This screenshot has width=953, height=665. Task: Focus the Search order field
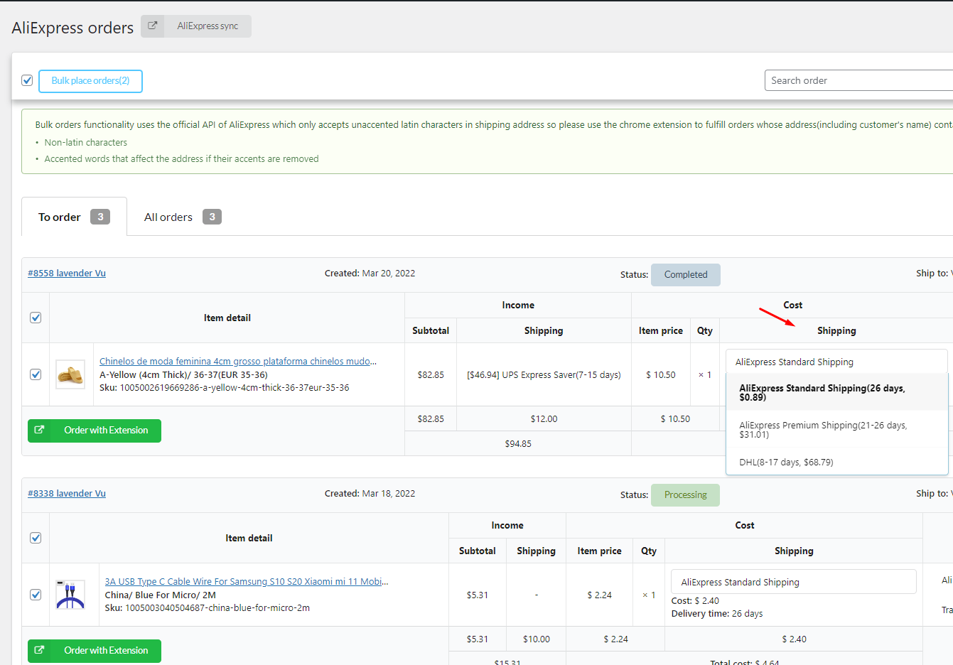tap(858, 80)
